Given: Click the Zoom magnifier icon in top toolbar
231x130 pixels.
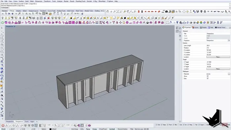Looking at the screenshot, I should coord(115,12).
